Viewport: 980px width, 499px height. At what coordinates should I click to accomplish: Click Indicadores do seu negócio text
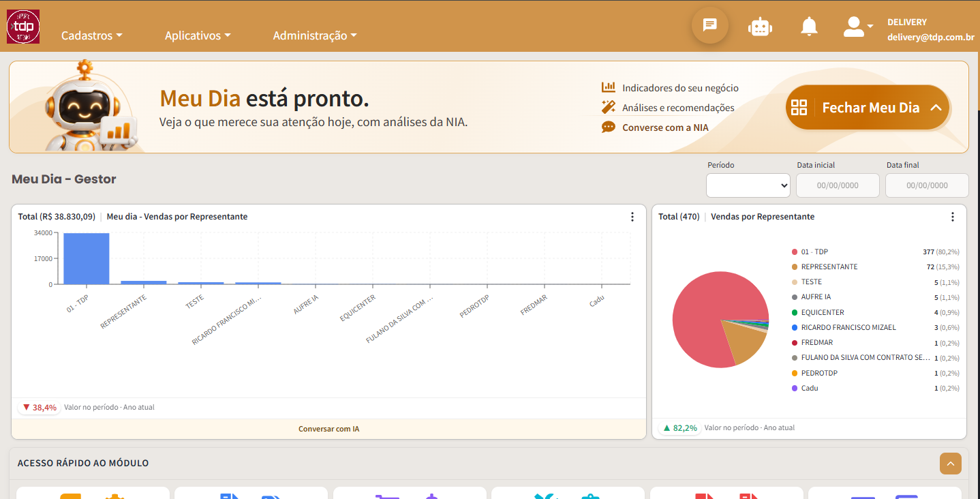point(680,88)
